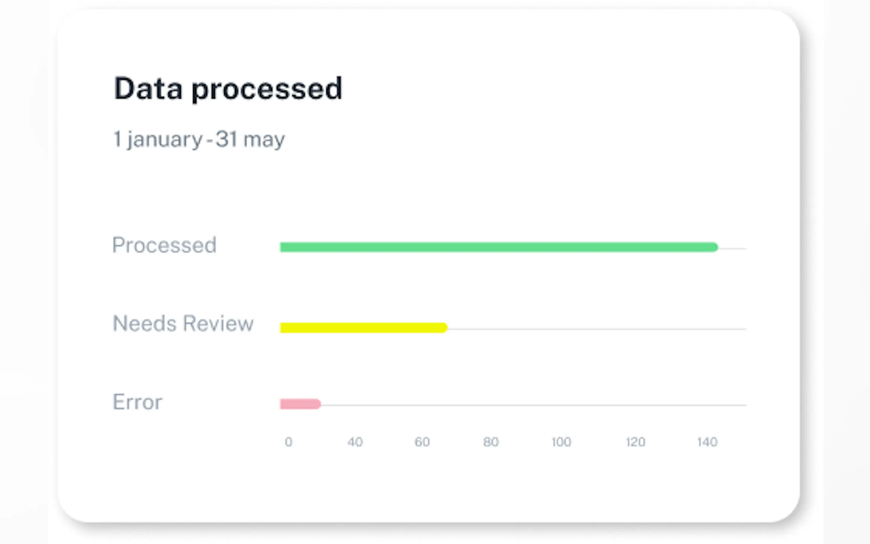870x544 pixels.
Task: Click the rounded end of green bar
Action: [714, 247]
